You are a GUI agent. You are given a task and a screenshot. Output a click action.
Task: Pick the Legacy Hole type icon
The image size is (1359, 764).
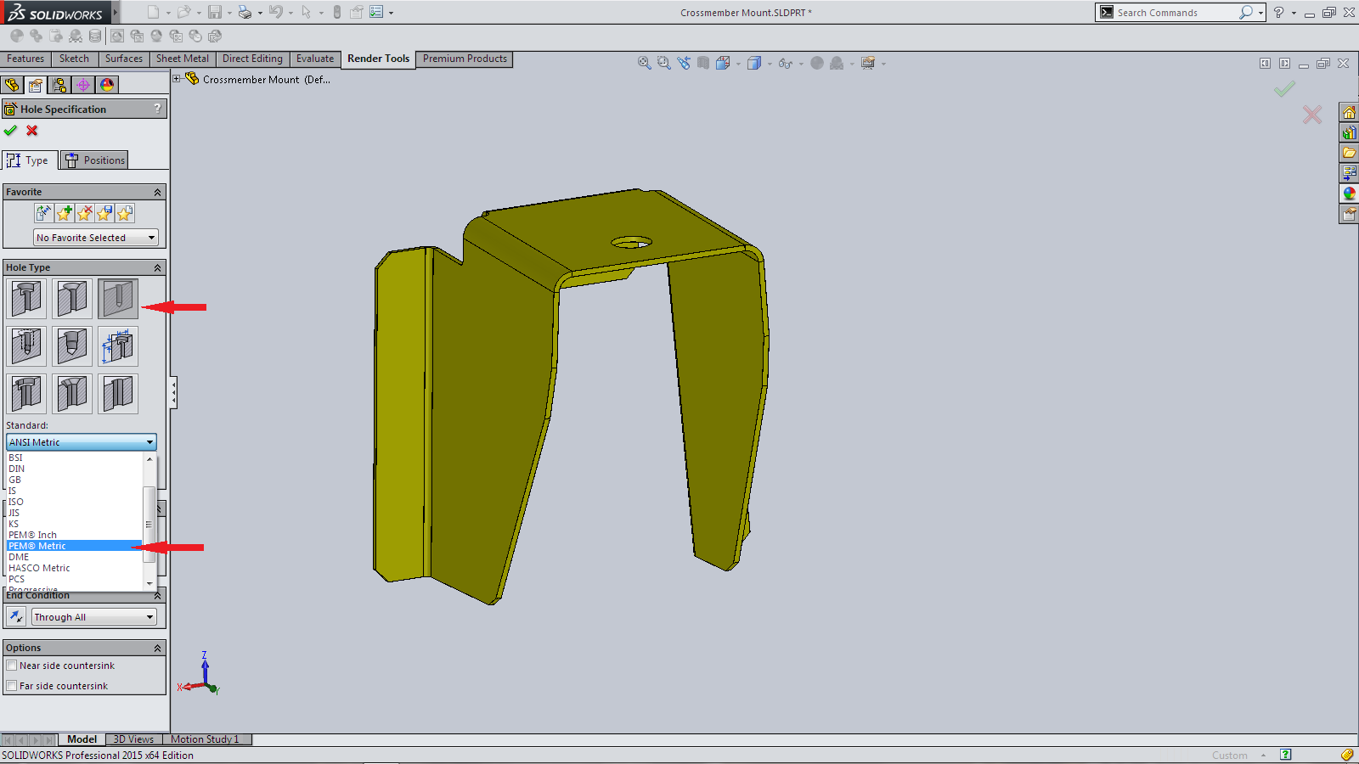(x=118, y=346)
